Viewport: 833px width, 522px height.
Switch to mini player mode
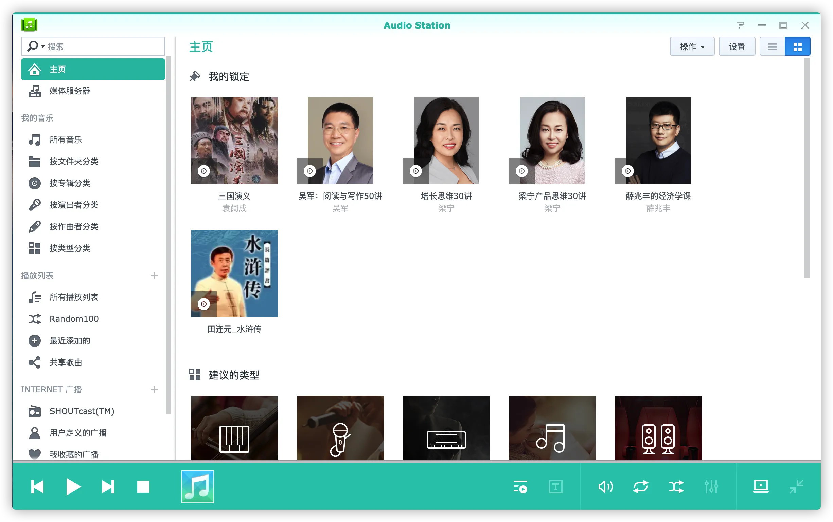tap(796, 487)
